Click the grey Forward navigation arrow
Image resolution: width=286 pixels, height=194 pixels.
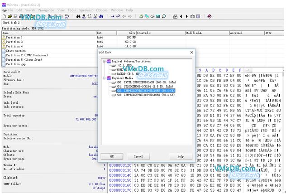click(x=130, y=16)
